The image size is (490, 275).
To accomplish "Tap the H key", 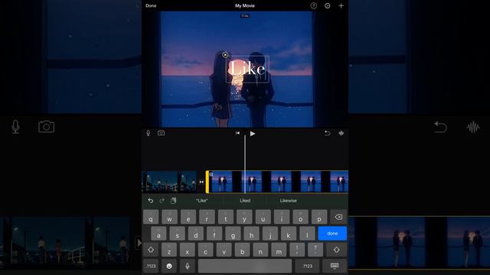I will click(x=252, y=233).
